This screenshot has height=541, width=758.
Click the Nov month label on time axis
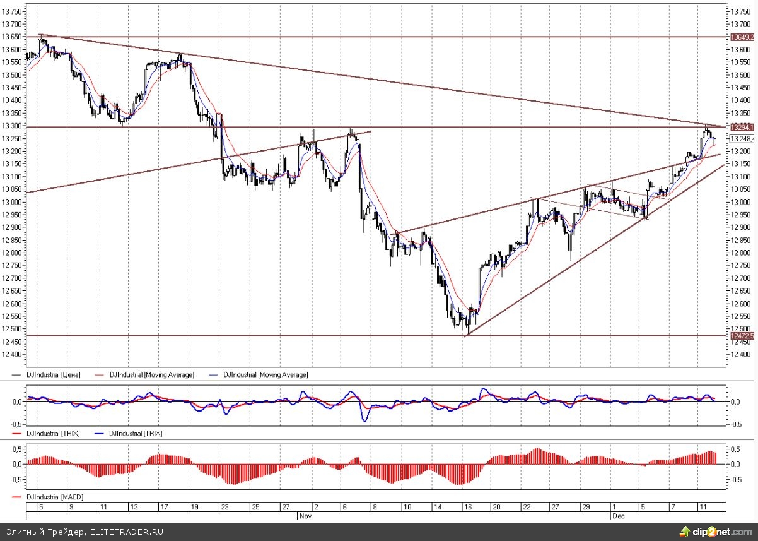coord(305,516)
